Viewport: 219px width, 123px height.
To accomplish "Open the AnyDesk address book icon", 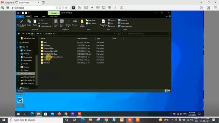I will [x=208, y=8].
